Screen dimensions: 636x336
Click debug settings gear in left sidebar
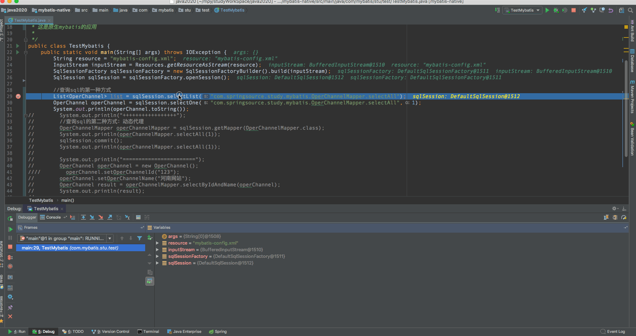pos(10,297)
